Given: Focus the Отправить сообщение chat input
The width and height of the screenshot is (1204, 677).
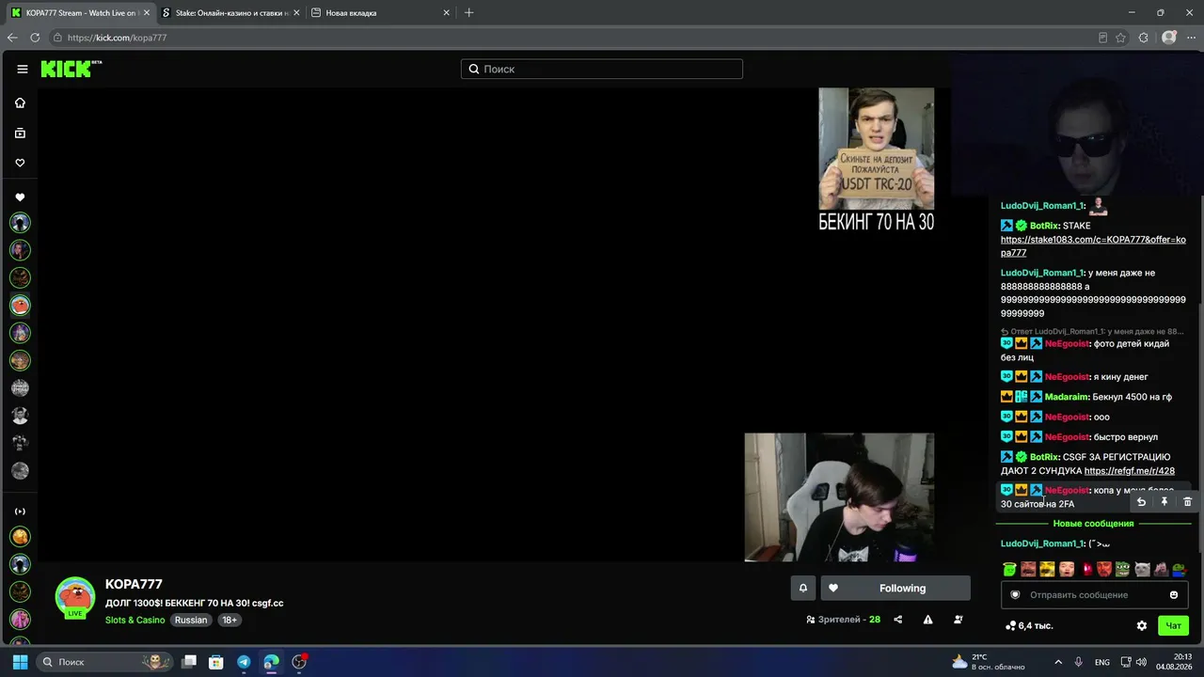Looking at the screenshot, I should [x=1094, y=594].
